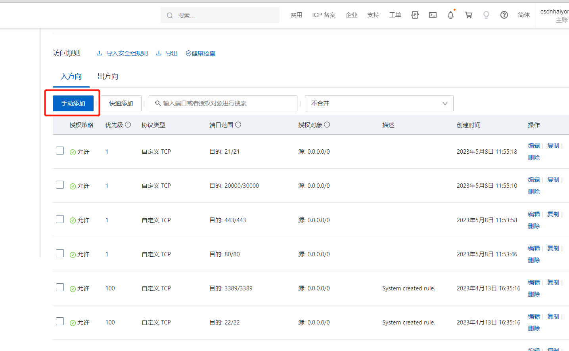Check notifications via the bell icon

(x=450, y=15)
